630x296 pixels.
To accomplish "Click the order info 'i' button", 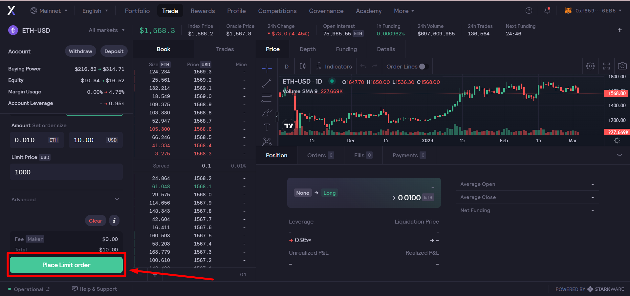I will 114,221.
